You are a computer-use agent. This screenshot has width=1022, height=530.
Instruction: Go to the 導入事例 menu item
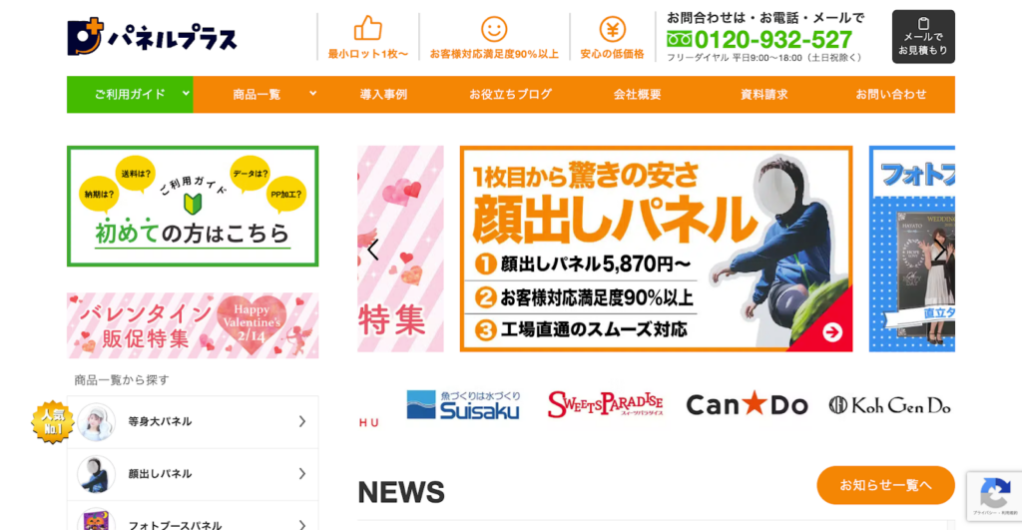pyautogui.click(x=383, y=95)
